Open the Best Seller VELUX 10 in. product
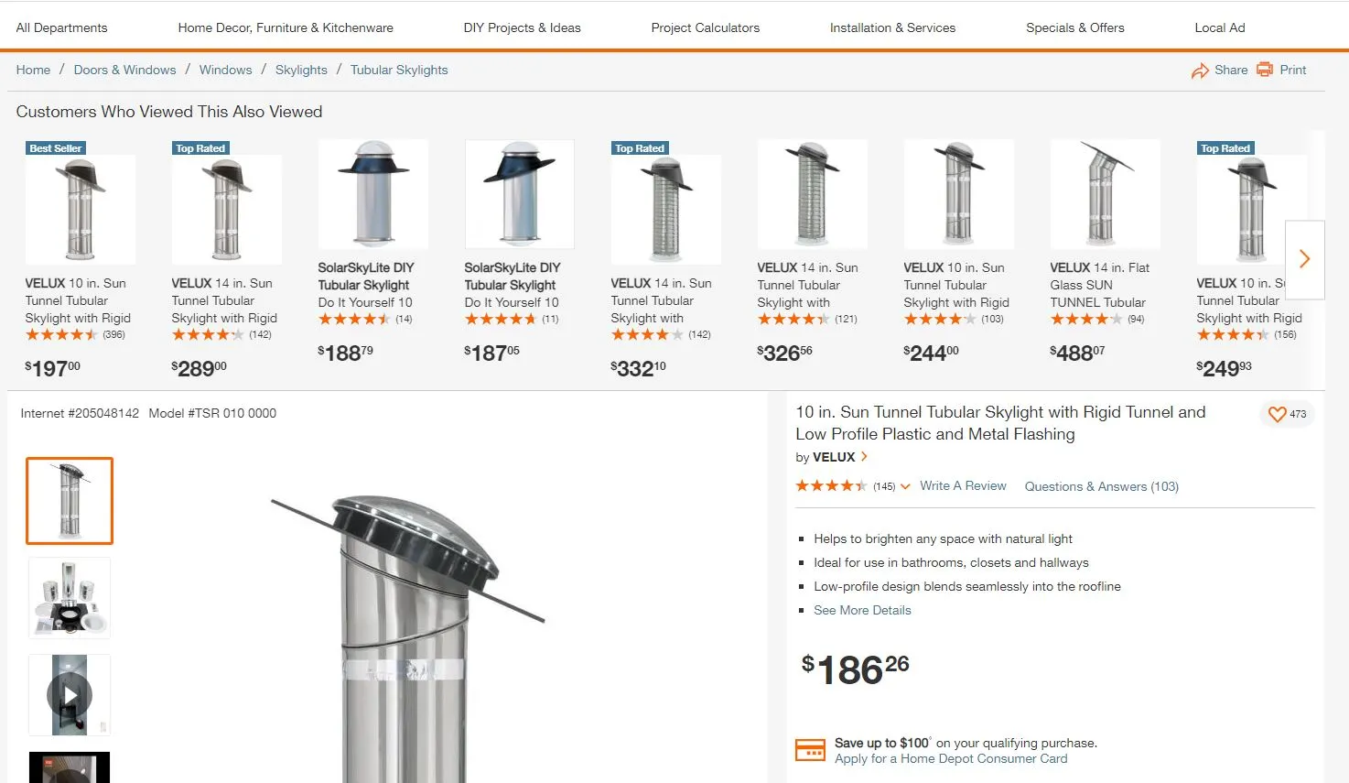 (80, 211)
